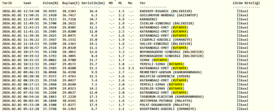This screenshot has width=274, height=111.
Task: Select the KADIKOY-BIGADIC (BALIKESIR) location text
Action: pos(166,11)
